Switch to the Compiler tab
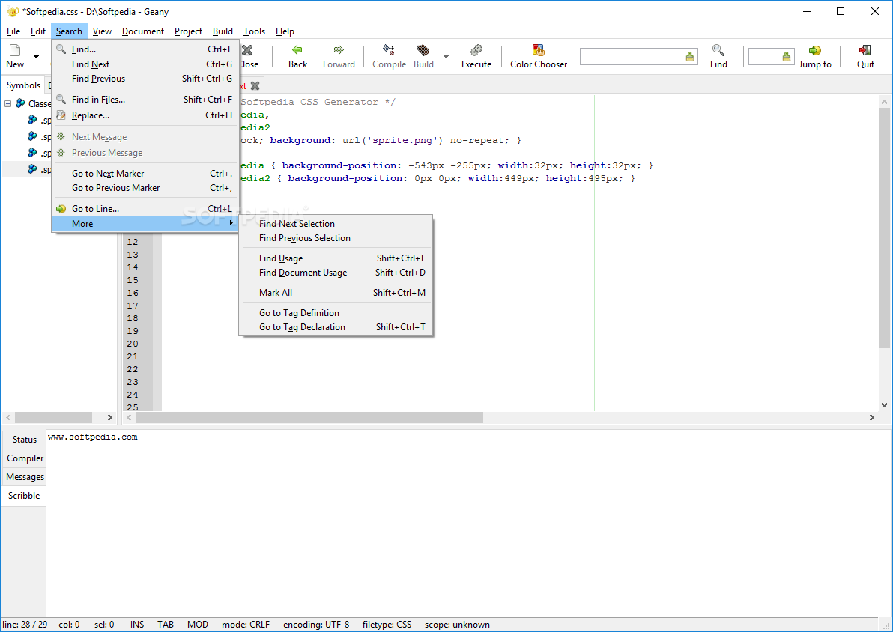 25,458
